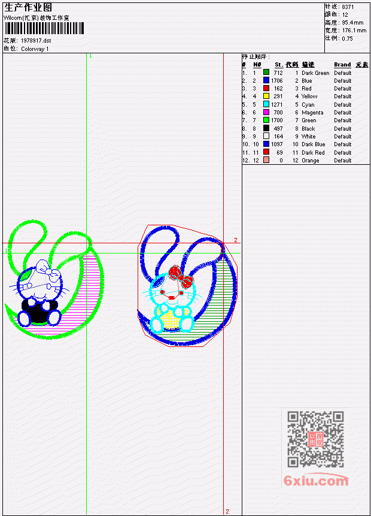The image size is (371, 516).
Task: Click the 'Yellow' color description
Action: tap(309, 96)
